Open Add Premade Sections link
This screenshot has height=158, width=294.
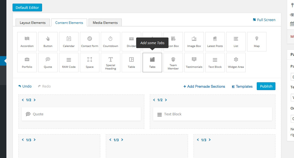204,87
